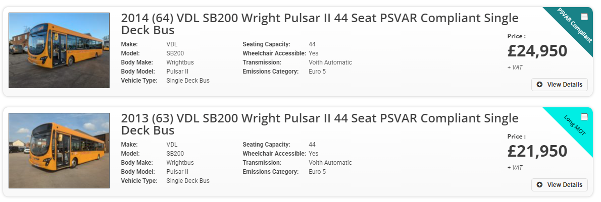Image resolution: width=601 pixels, height=202 pixels.
Task: Click the 2013 bus photo thumbnail
Action: point(59,151)
